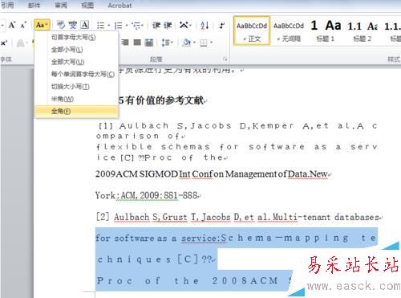Toggle Superscript formatting
The image size is (401, 298).
4,43
